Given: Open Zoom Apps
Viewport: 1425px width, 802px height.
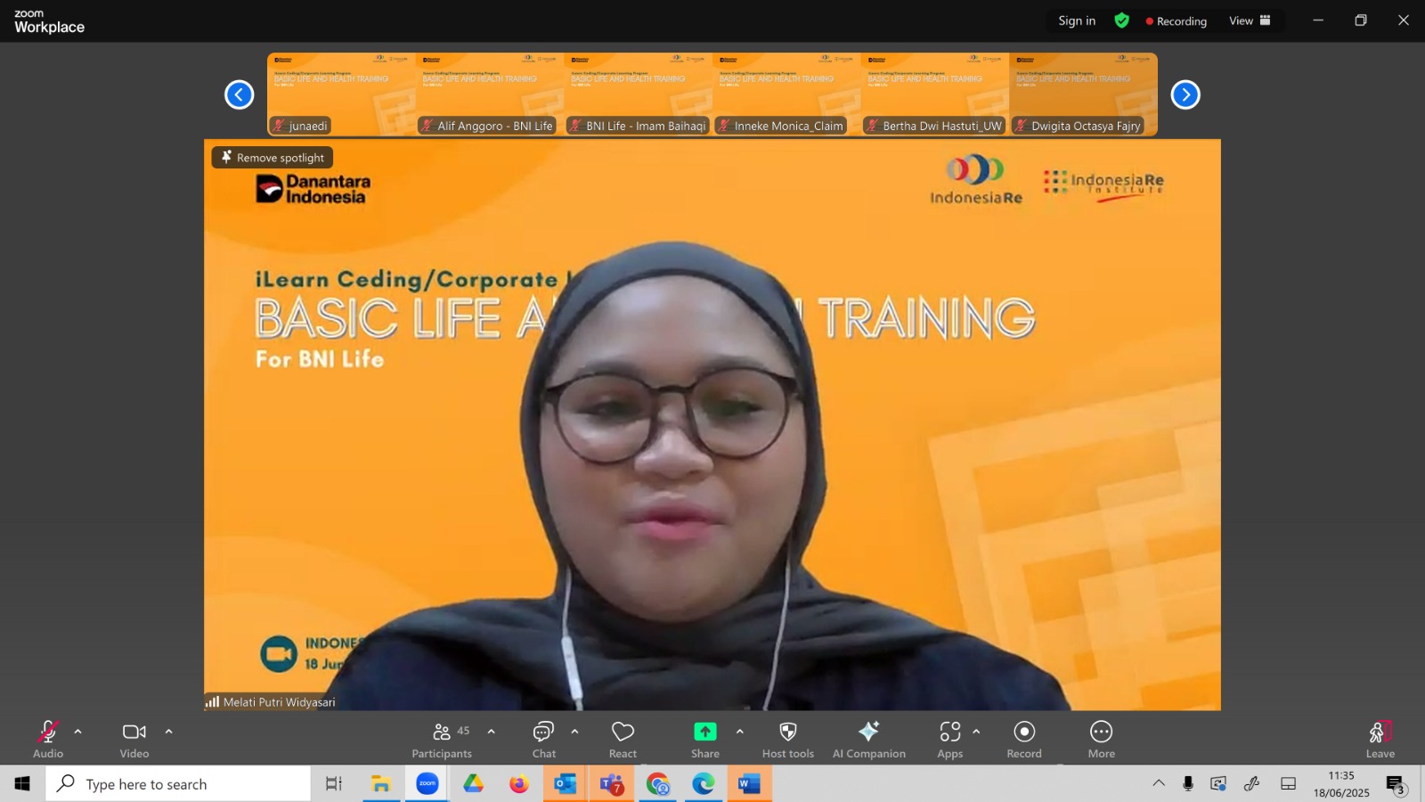Looking at the screenshot, I should click(x=950, y=740).
